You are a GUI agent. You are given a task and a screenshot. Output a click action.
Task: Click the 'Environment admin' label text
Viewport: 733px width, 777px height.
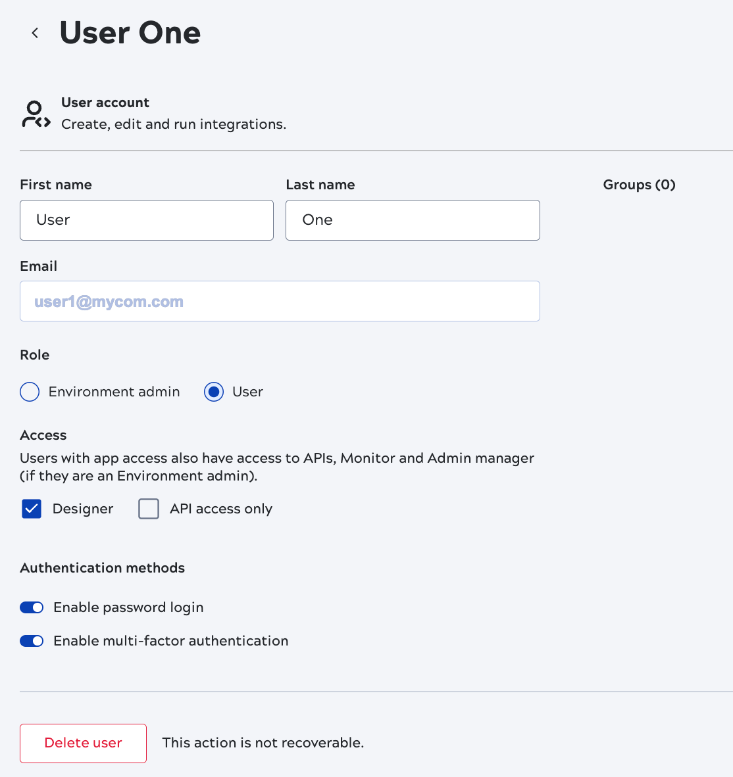[x=114, y=392]
